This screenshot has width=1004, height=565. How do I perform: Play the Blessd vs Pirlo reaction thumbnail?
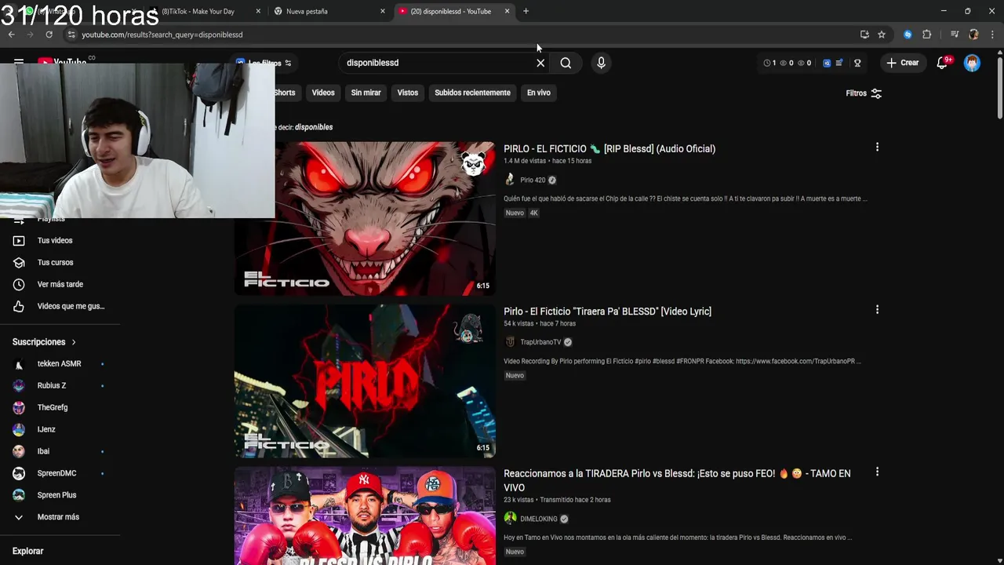point(365,516)
